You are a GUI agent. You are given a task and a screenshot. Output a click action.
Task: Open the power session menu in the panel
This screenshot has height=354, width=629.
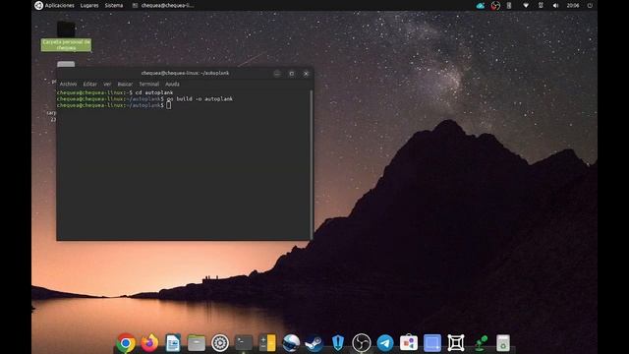pyautogui.click(x=590, y=6)
